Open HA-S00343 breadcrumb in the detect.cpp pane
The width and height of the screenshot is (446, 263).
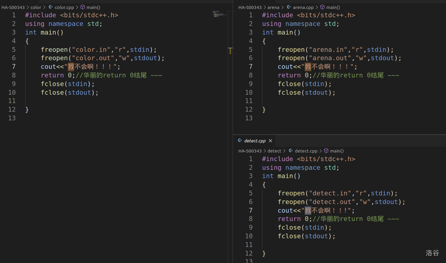point(250,151)
